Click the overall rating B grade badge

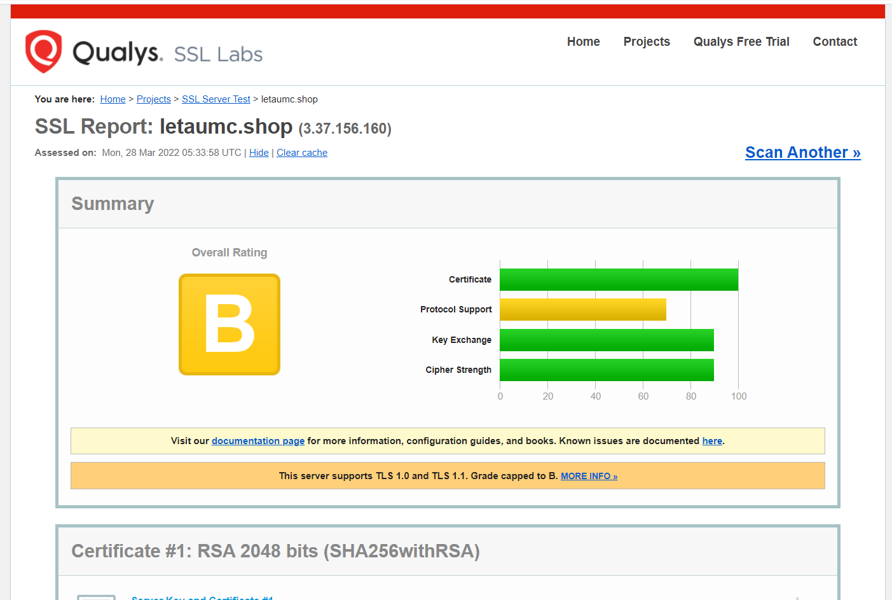(230, 324)
